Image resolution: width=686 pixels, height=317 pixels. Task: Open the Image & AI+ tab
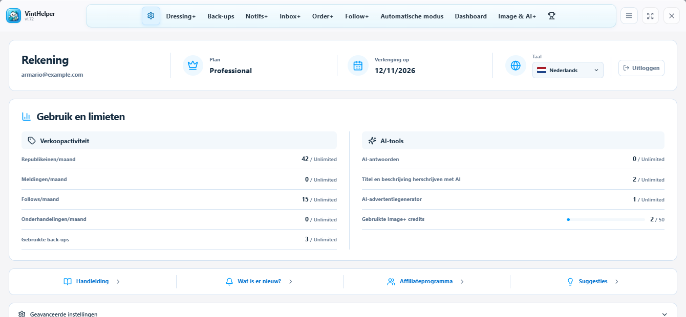click(517, 16)
